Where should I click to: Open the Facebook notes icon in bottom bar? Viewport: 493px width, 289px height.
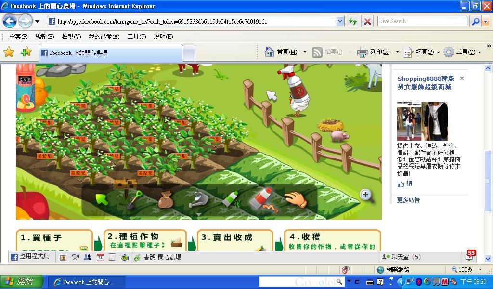(x=112, y=257)
